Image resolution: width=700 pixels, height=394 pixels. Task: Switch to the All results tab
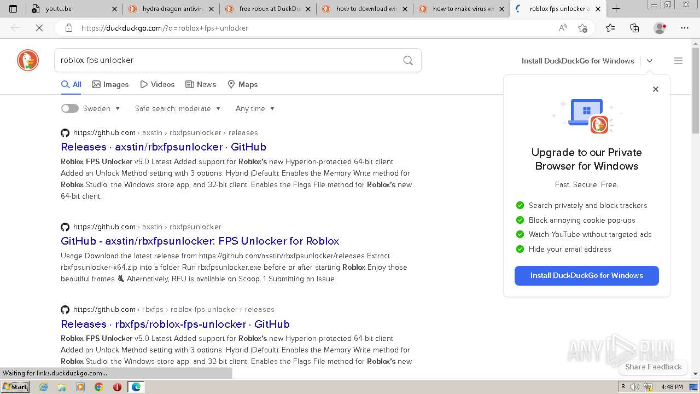pyautogui.click(x=71, y=84)
